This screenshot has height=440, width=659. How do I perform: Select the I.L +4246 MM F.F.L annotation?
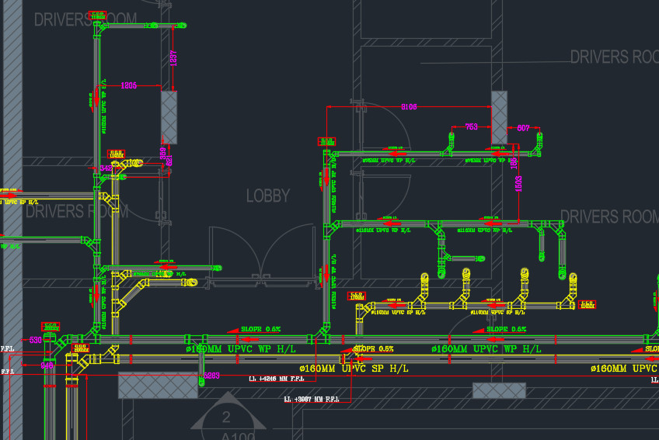coord(276,379)
